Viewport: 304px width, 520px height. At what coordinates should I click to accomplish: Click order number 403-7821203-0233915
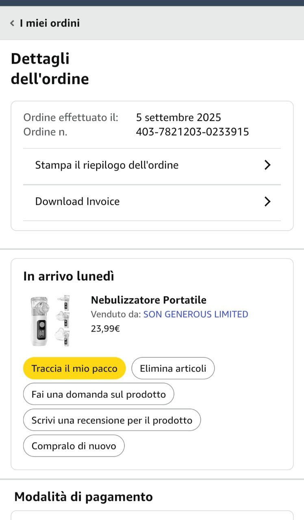pyautogui.click(x=192, y=132)
